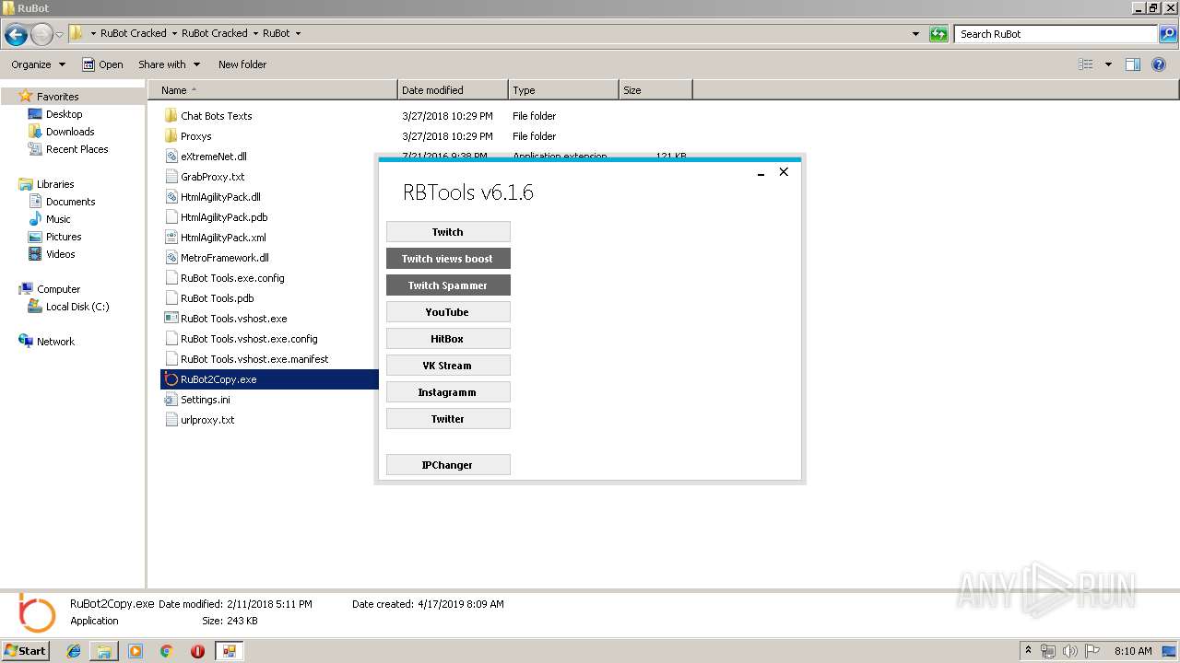Select GrabProxy.txt file

click(x=212, y=177)
